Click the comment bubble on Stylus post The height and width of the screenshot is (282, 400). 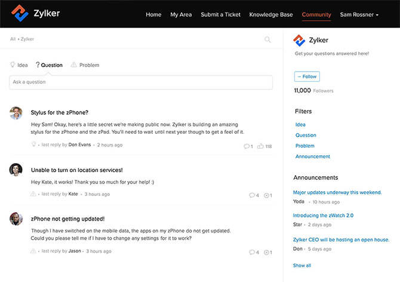[x=247, y=146]
